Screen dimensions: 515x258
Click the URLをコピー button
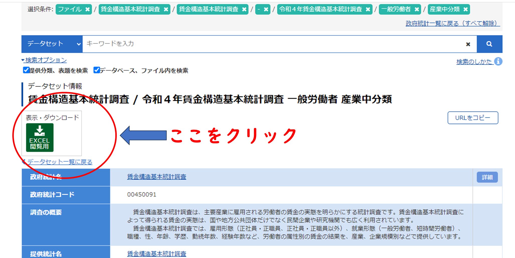[x=473, y=118]
